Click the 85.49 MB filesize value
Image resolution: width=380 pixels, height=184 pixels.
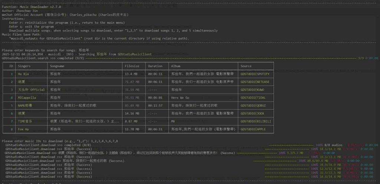(132, 106)
